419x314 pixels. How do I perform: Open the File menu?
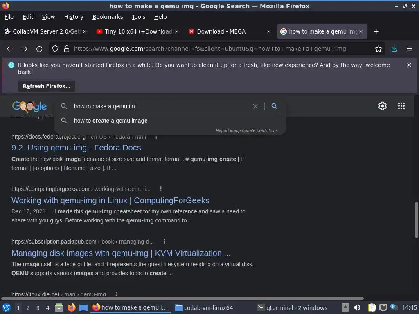9,17
